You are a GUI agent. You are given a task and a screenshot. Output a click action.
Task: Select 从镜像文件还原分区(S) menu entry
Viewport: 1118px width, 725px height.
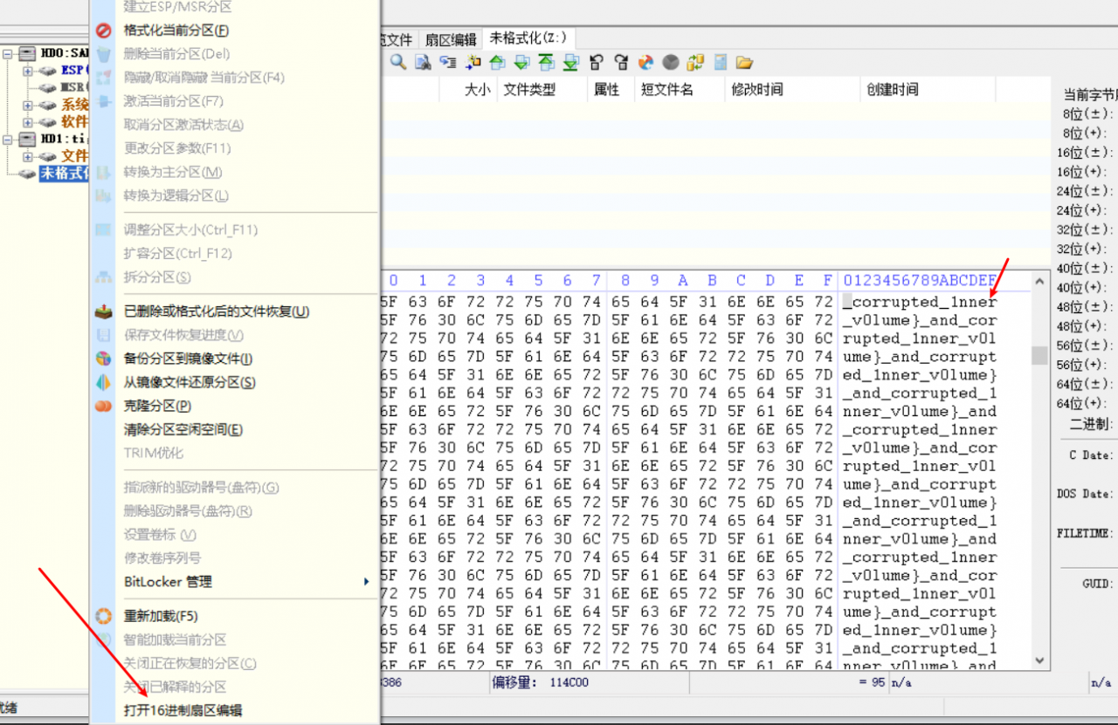pos(190,382)
